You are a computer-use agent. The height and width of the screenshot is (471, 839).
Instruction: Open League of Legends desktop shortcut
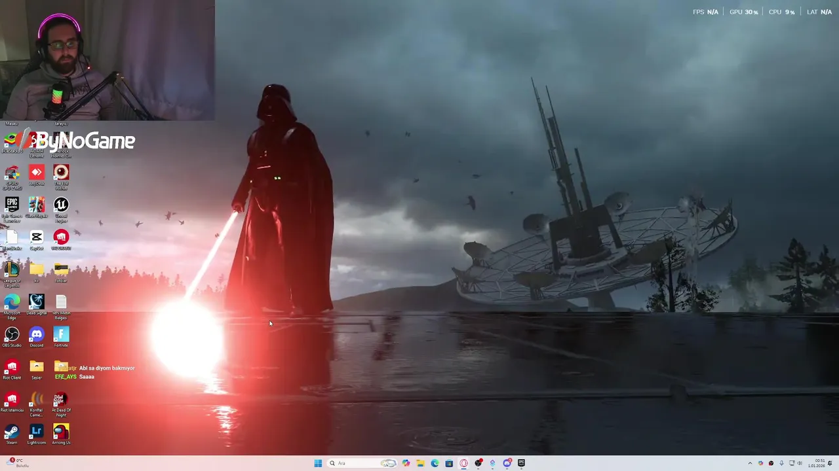[12, 275]
